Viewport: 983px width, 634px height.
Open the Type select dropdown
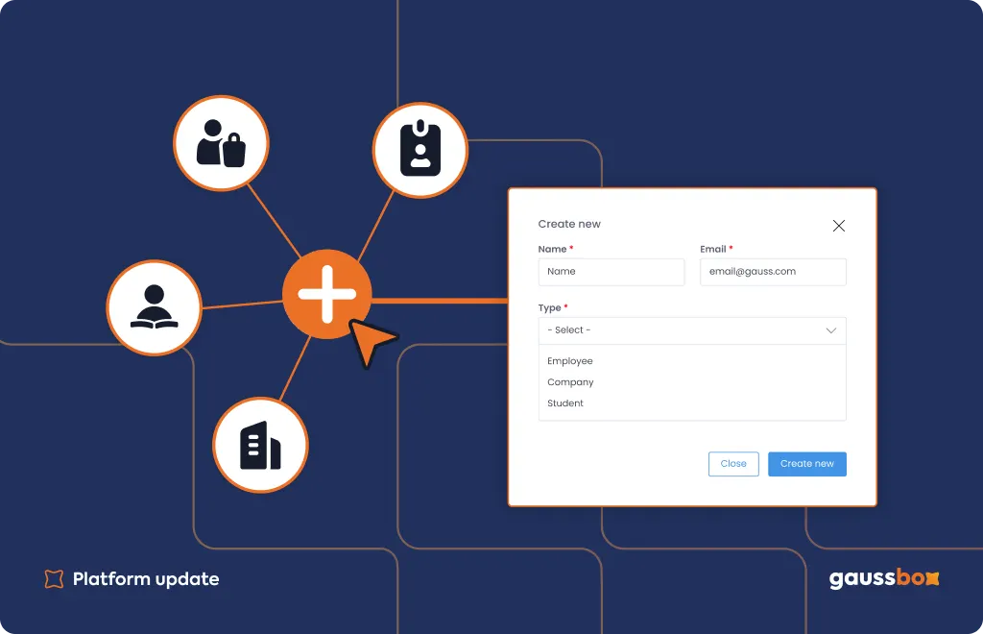pyautogui.click(x=692, y=330)
